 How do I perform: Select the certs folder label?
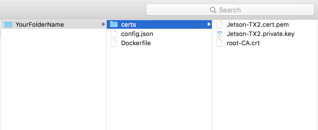click(x=128, y=25)
